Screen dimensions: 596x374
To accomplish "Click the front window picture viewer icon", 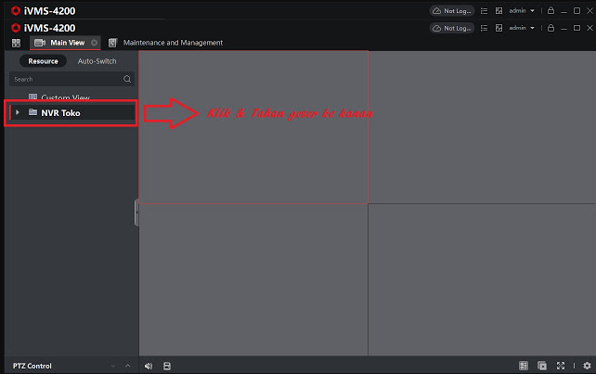I will (x=499, y=28).
